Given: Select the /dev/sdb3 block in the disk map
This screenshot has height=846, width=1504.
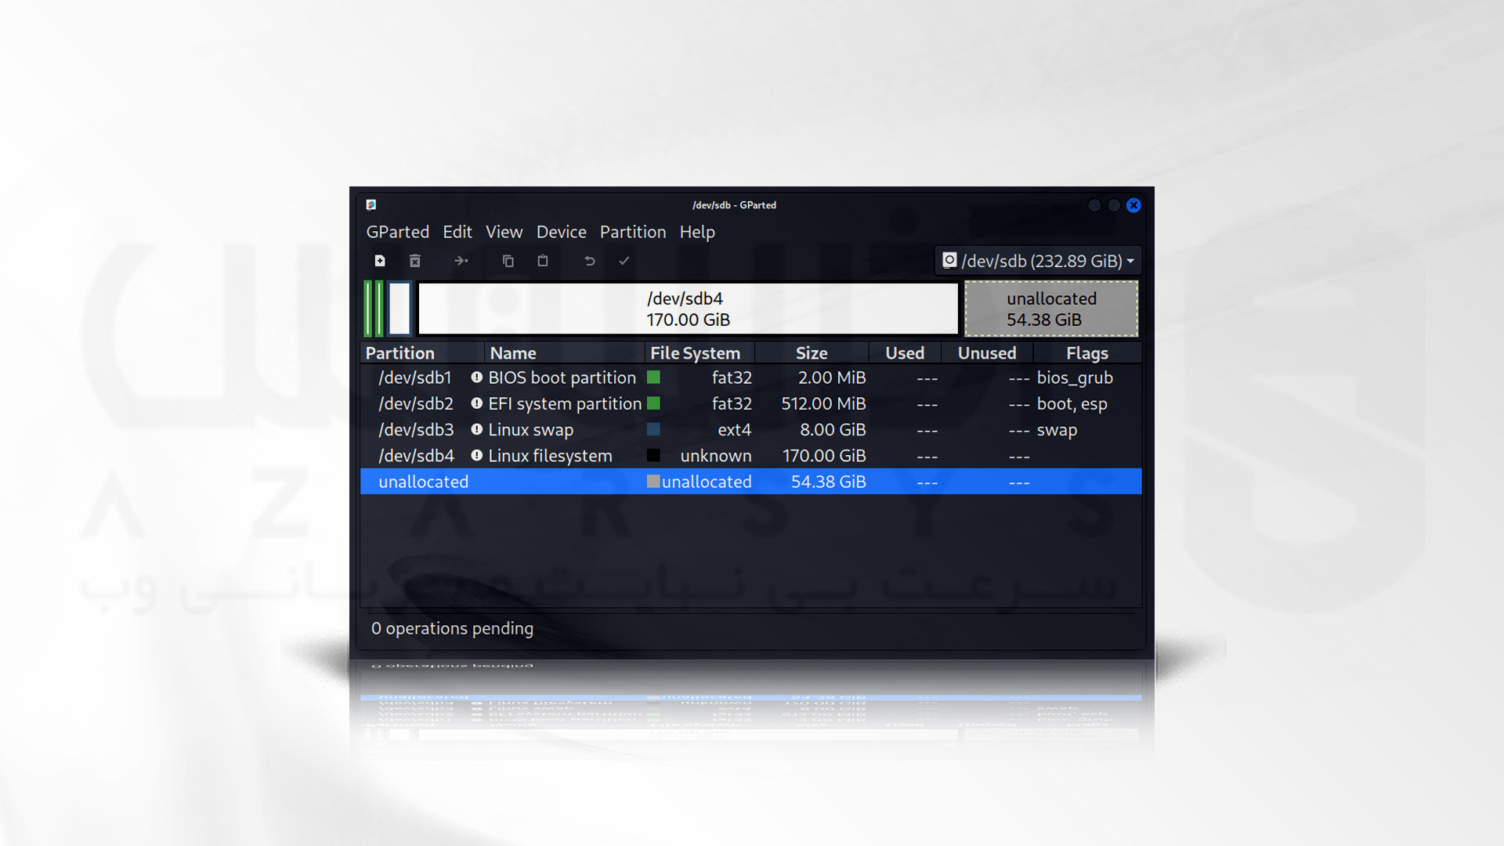Looking at the screenshot, I should (x=399, y=309).
